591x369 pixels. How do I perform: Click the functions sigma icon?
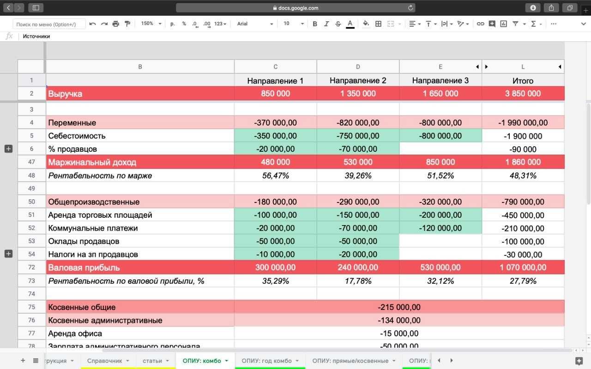(x=534, y=24)
